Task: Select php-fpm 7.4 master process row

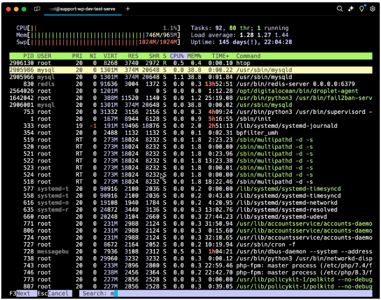Action: point(190,265)
